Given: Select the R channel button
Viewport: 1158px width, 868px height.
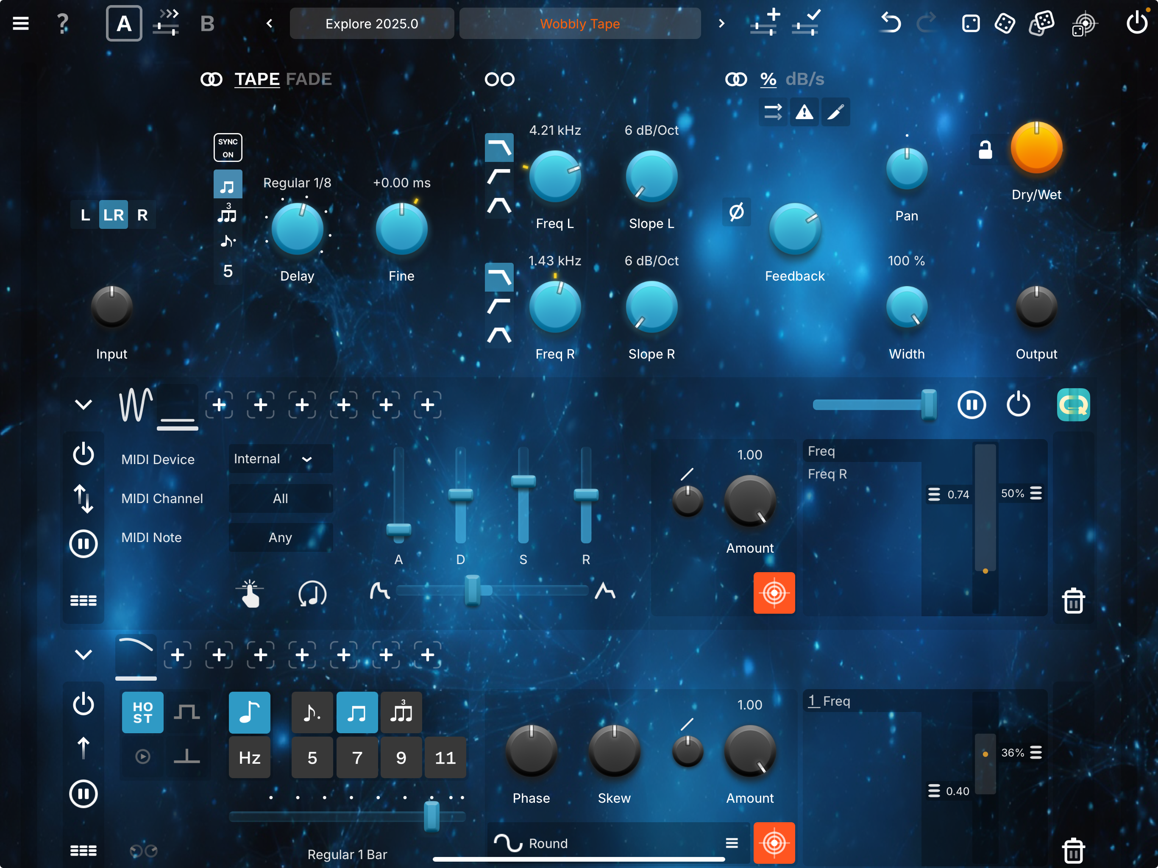Looking at the screenshot, I should (x=142, y=214).
